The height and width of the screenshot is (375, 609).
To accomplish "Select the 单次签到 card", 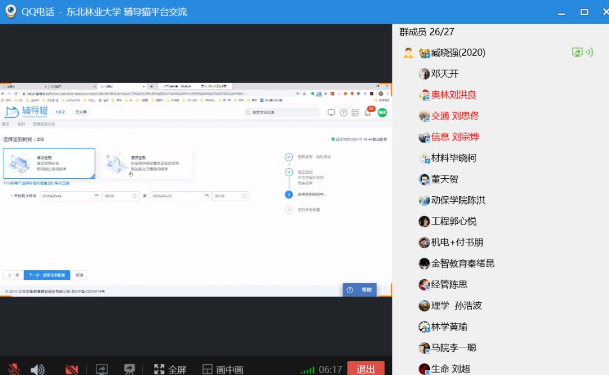I will click(49, 163).
